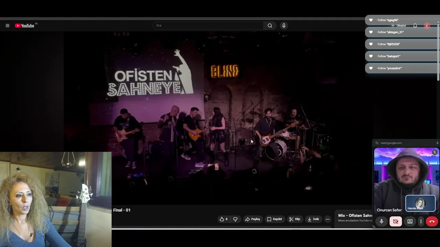Toggle camera in Google Meet window
Screen dimensions: 440x247
pos(396,222)
